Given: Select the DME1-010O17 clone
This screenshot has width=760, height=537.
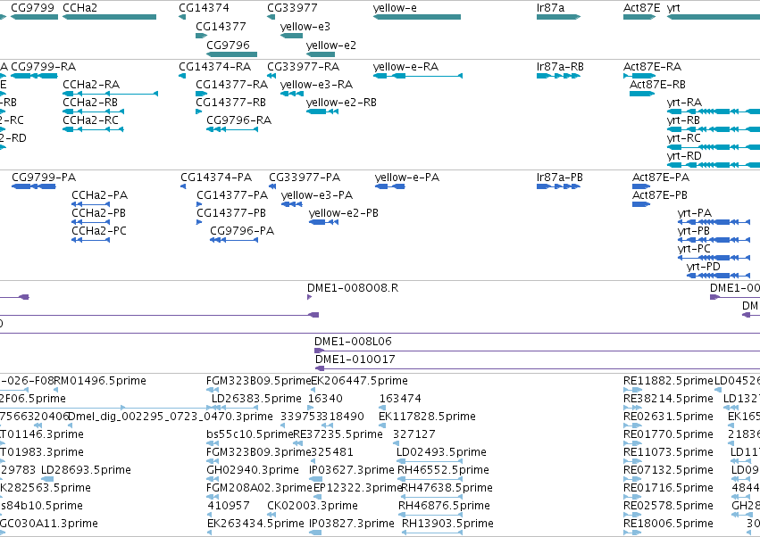Looking at the screenshot, I should pos(538,369).
